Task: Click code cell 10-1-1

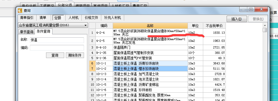Action: coord(104,63)
